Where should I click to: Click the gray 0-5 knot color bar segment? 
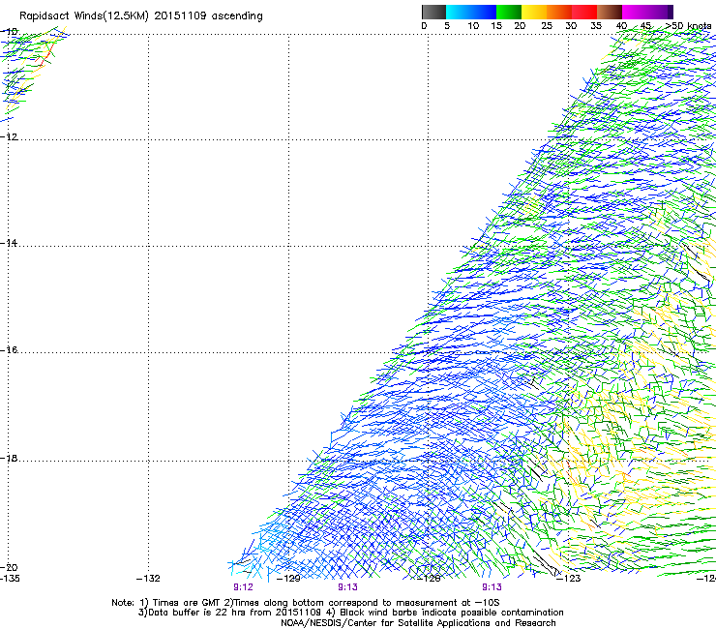point(433,12)
